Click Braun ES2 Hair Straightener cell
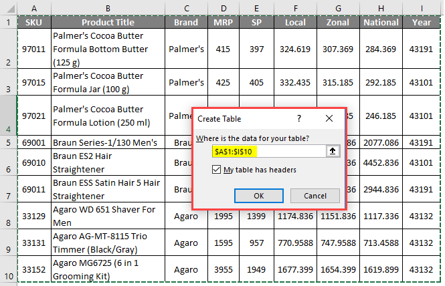The width and height of the screenshot is (445, 286). click(x=108, y=162)
